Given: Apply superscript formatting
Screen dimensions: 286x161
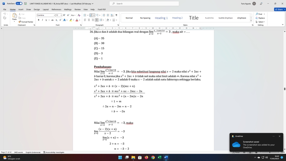Looking at the screenshot, I should pyautogui.click(x=60, y=20).
